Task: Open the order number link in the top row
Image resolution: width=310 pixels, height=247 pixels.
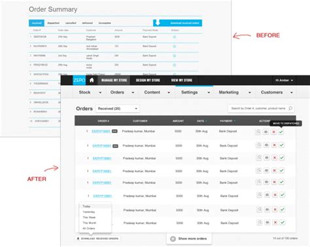Action: point(101,131)
